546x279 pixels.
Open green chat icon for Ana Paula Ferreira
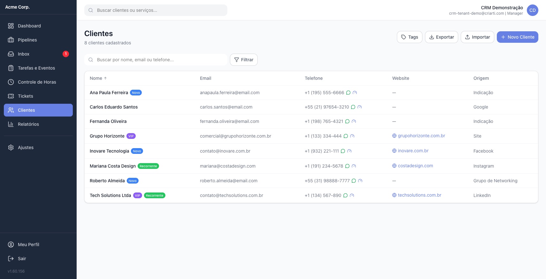348,93
